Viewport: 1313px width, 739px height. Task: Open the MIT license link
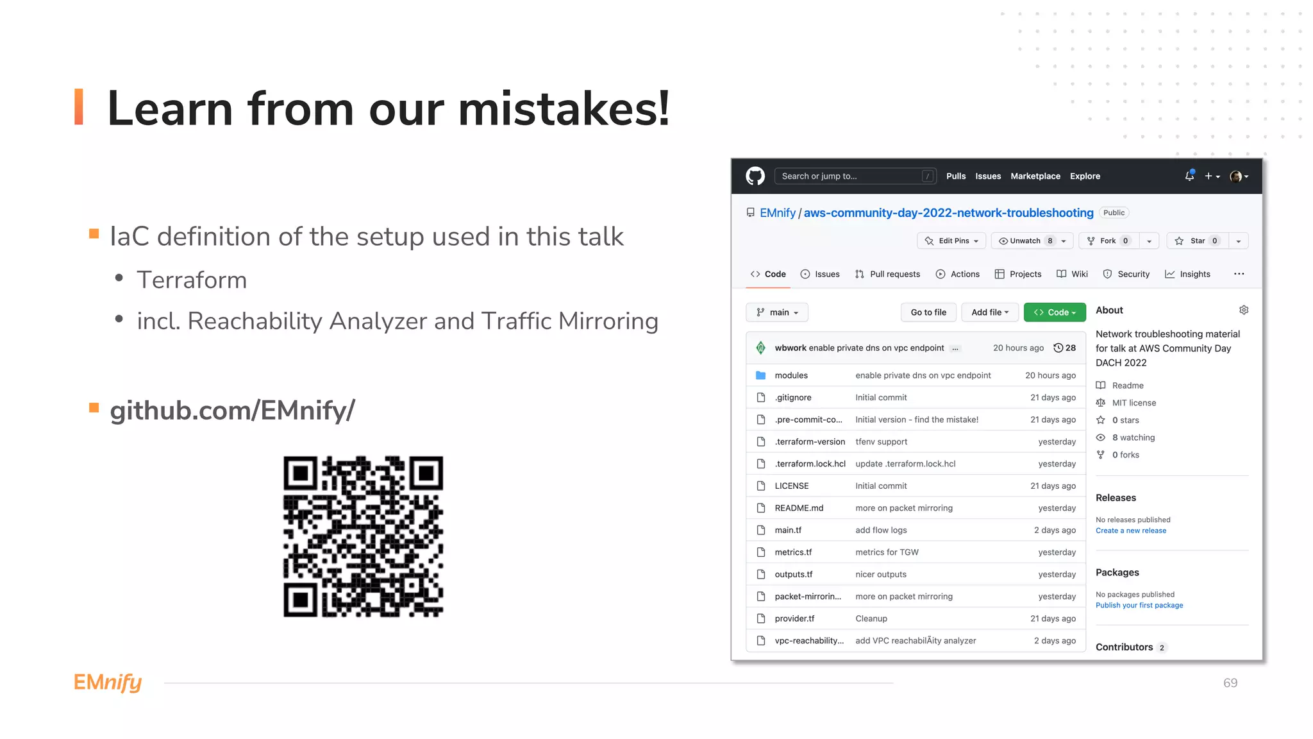point(1126,403)
